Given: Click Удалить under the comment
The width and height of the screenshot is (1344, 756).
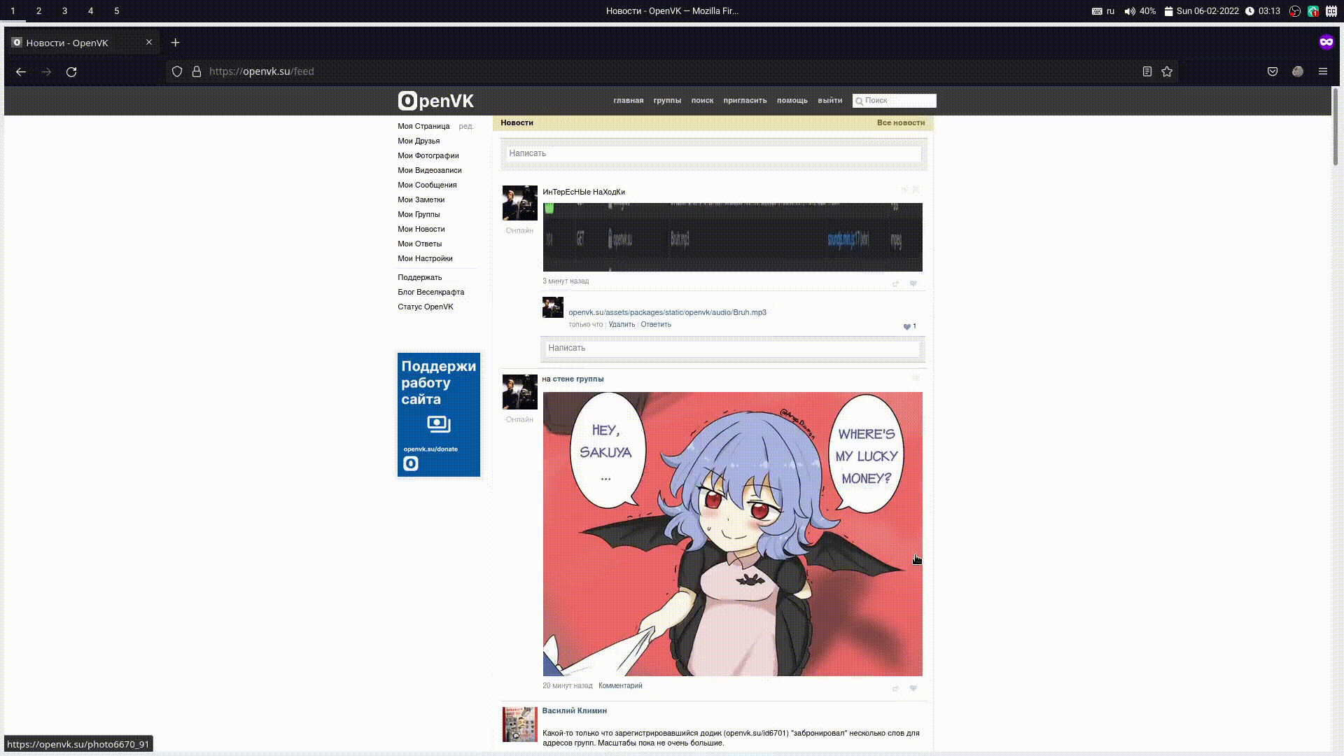Looking at the screenshot, I should 622,325.
